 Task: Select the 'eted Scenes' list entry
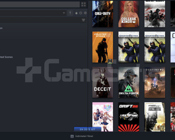(6, 57)
